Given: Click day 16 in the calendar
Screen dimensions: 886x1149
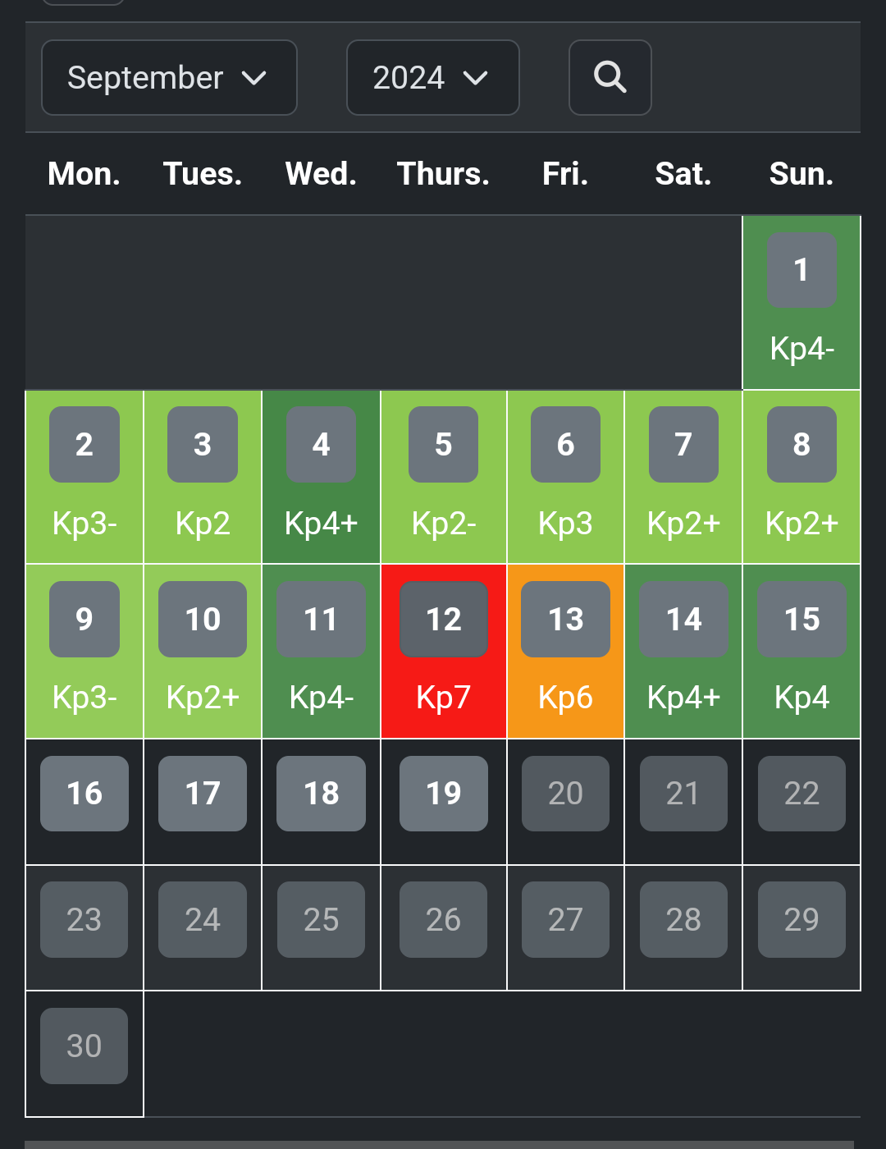Looking at the screenshot, I should pos(84,794).
